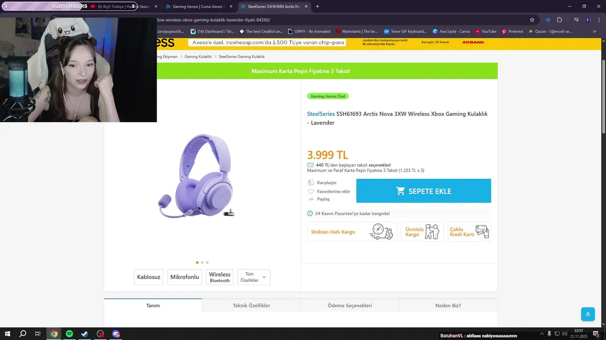Toggle Favorilerine ekle heart

311,191
